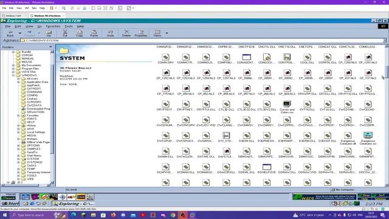Screen dimensions: 389x219
Task: Select the TASKS folder in tree
Action: [32, 165]
